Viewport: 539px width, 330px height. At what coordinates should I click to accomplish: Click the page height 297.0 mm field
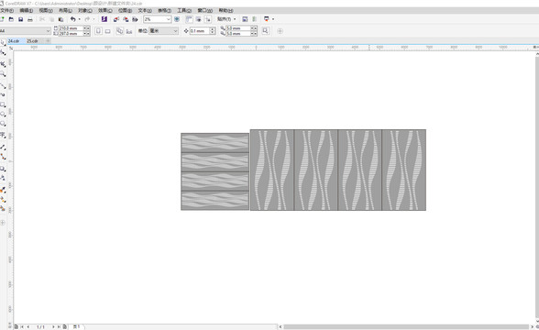[x=71, y=34]
